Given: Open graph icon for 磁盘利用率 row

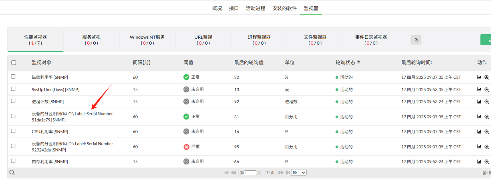Looking at the screenshot, I should (479, 77).
